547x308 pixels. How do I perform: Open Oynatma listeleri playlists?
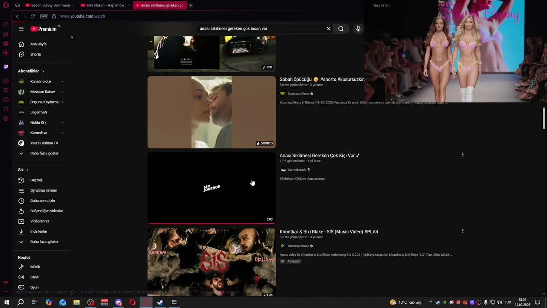tap(41, 190)
